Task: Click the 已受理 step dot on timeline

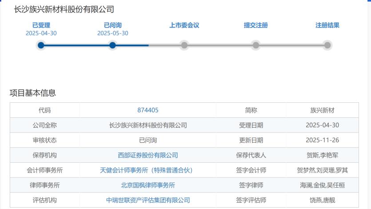Action: tap(41, 45)
